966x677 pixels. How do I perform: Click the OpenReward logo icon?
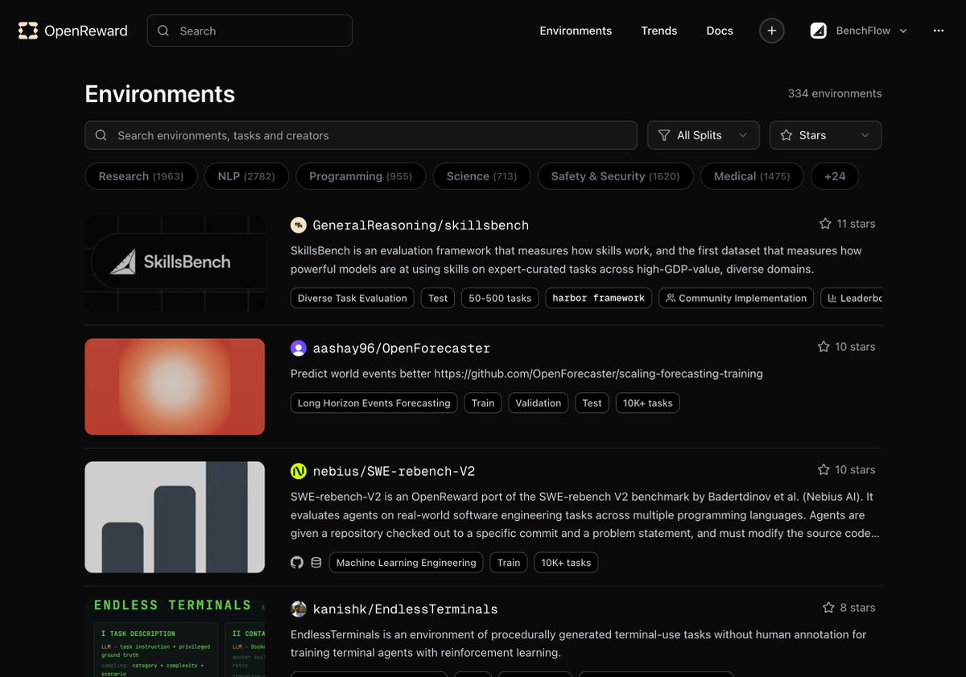click(28, 31)
